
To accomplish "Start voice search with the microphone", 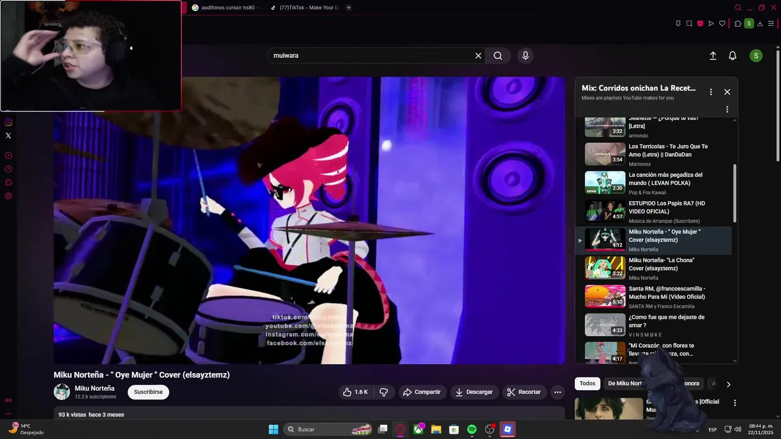I will click(525, 55).
